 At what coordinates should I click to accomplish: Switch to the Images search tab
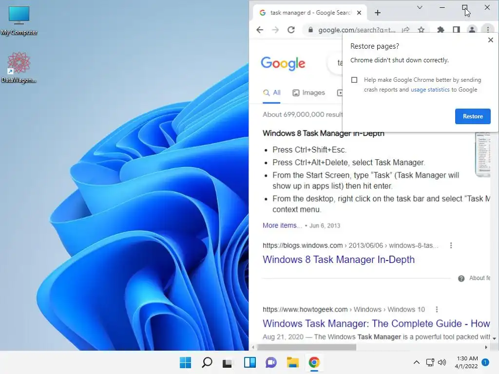click(x=308, y=93)
